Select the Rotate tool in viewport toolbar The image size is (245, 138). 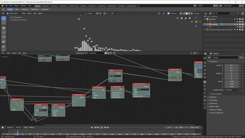click(4, 37)
